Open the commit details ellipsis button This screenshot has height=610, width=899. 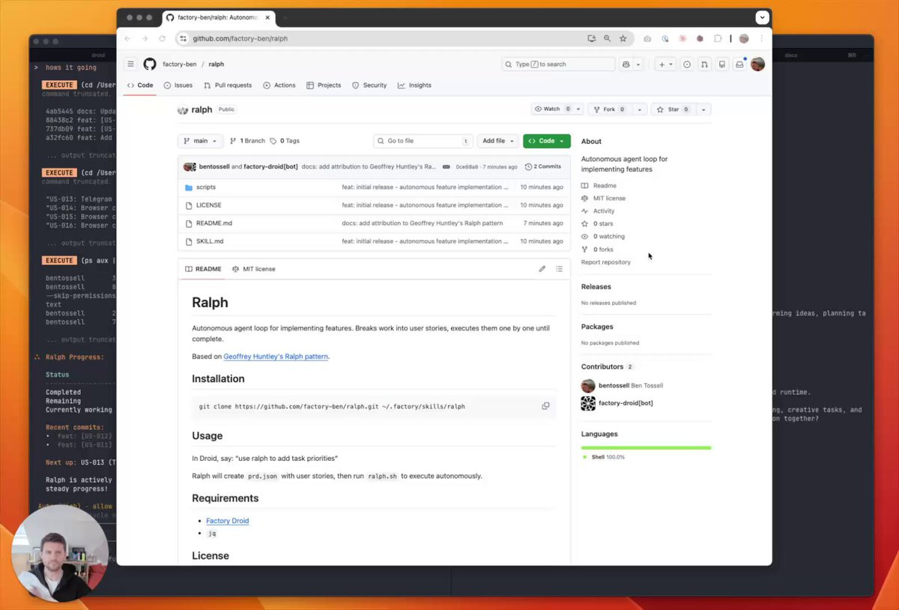click(446, 167)
